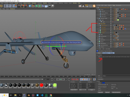Open the Tags menu in Object Manager
The image size is (130, 97).
coord(114,5)
